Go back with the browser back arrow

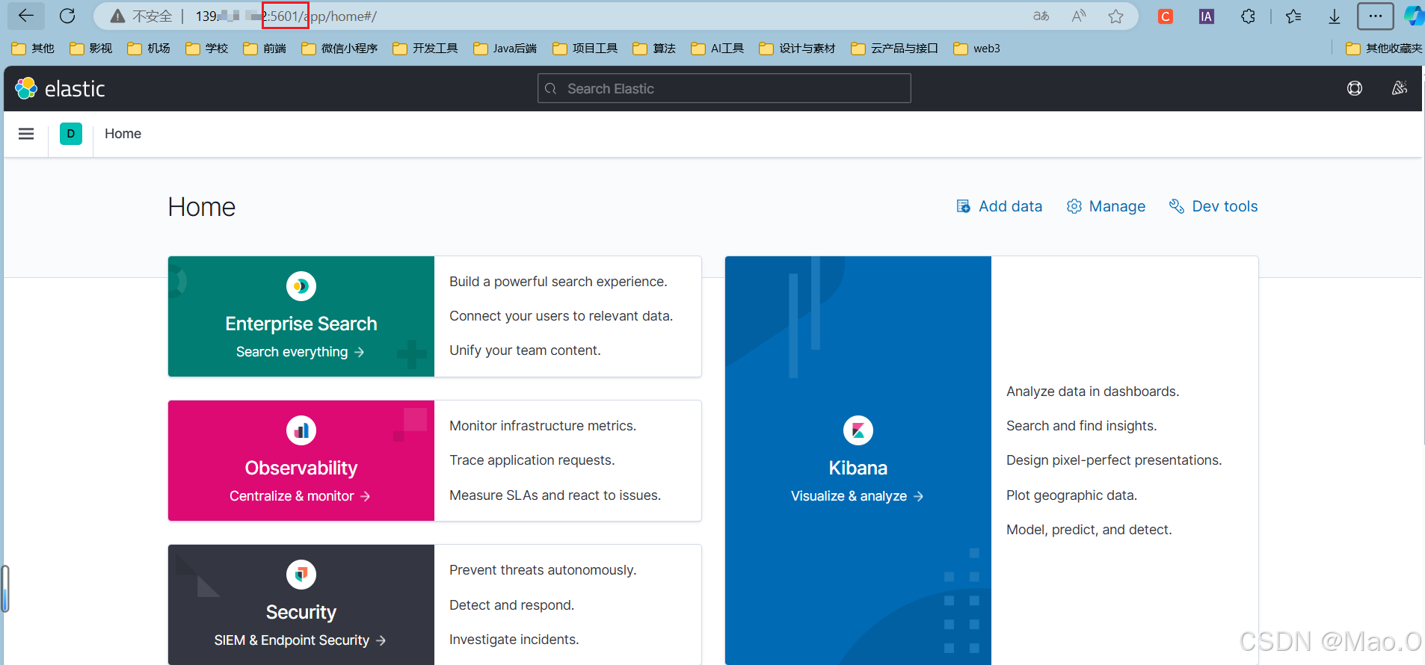26,16
